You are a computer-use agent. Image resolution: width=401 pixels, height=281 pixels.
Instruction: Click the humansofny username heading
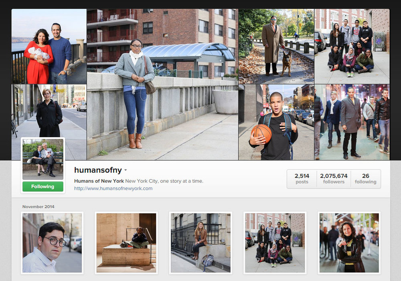98,170
